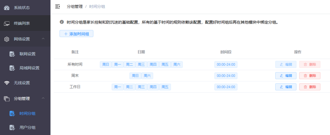Click the 局域网设置 document icon
Image resolution: width=330 pixels, height=135 pixels.
[x=12, y=68]
